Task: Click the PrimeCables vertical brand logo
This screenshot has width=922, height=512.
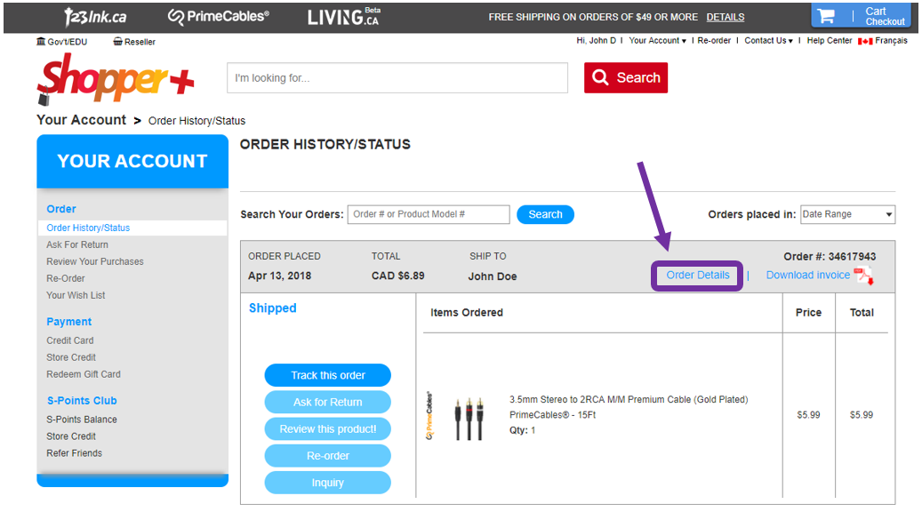Action: (x=429, y=415)
